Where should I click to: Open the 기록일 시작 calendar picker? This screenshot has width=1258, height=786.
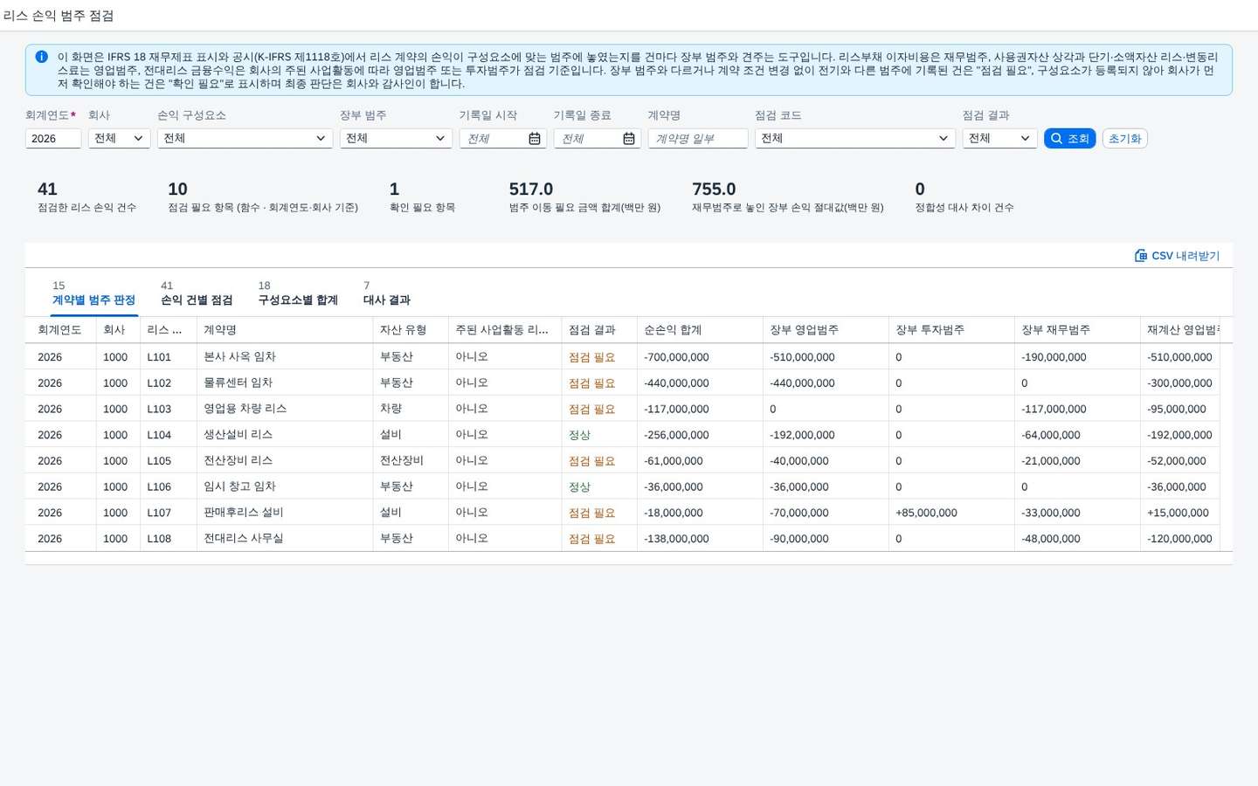535,139
